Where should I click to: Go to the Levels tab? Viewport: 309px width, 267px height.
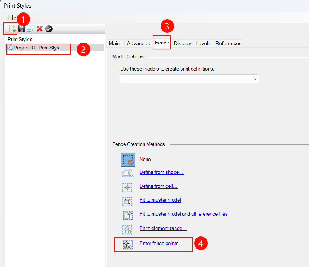click(203, 43)
